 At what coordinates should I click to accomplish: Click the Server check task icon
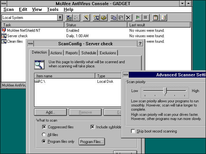(4, 36)
